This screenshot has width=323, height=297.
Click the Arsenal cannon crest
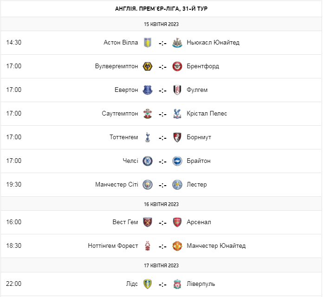pyautogui.click(x=177, y=222)
